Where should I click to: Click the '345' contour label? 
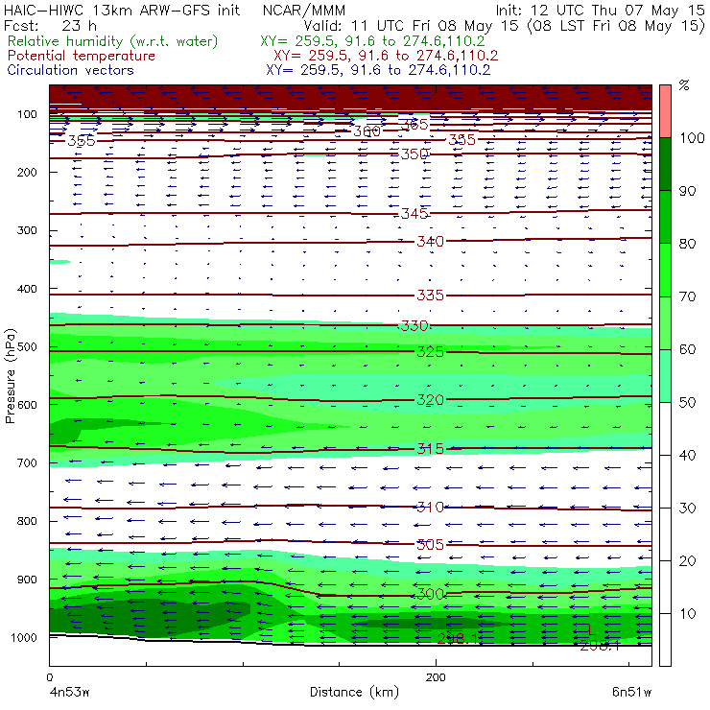point(414,213)
